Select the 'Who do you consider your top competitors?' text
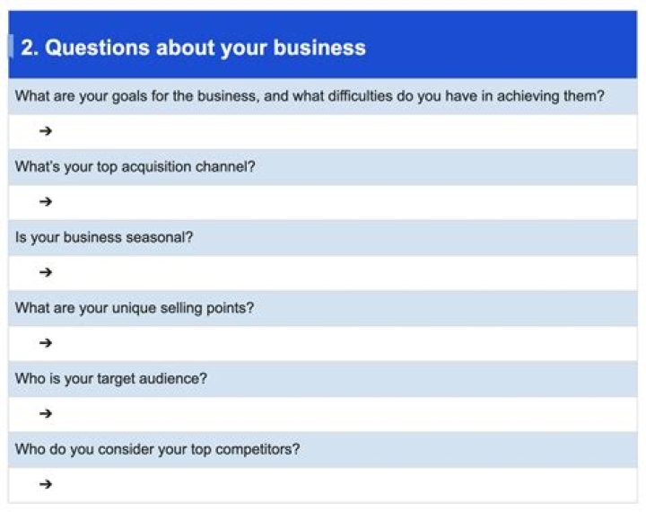The width and height of the screenshot is (646, 512). click(157, 449)
